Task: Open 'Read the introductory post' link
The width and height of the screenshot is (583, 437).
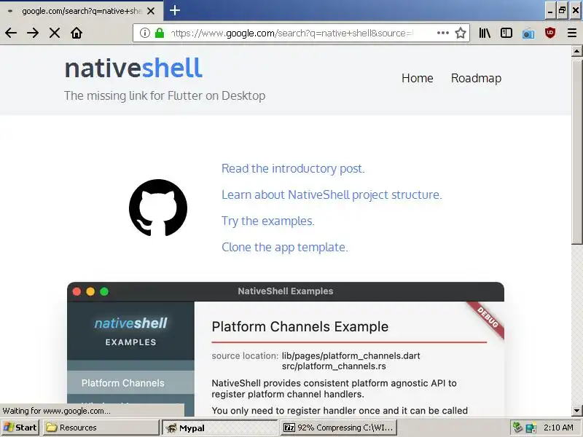Action: 293,168
